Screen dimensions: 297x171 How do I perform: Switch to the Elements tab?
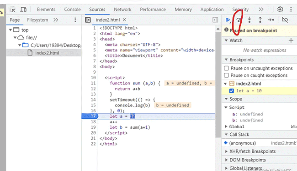point(46,10)
